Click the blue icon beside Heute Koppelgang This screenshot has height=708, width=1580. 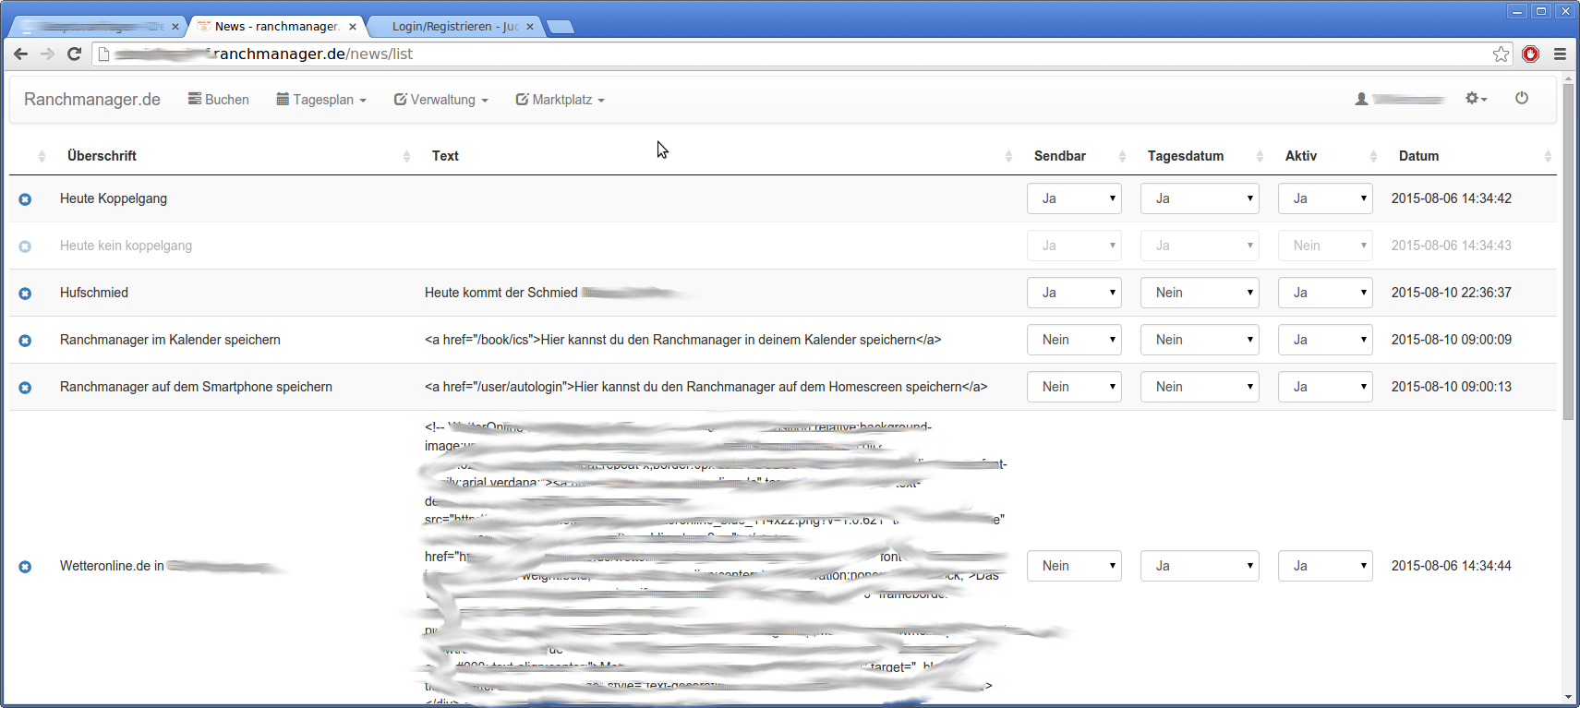25,199
